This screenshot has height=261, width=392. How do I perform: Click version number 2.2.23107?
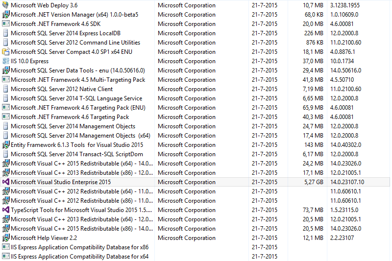tap(342, 238)
